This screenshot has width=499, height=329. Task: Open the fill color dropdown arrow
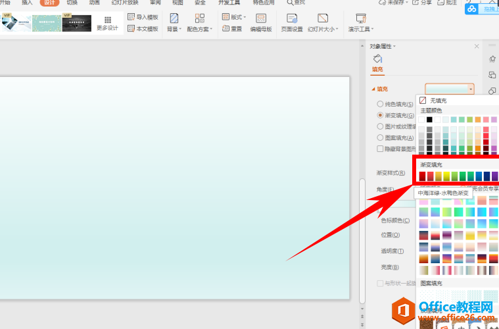tap(471, 89)
